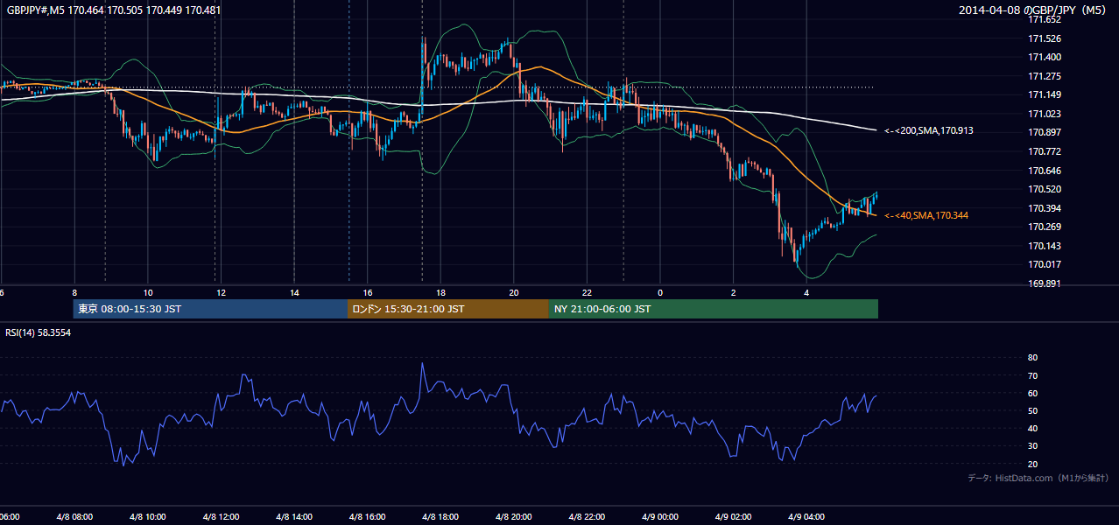Click price level 170.520 on axis
This screenshot has height=525, width=1119.
coord(1044,189)
